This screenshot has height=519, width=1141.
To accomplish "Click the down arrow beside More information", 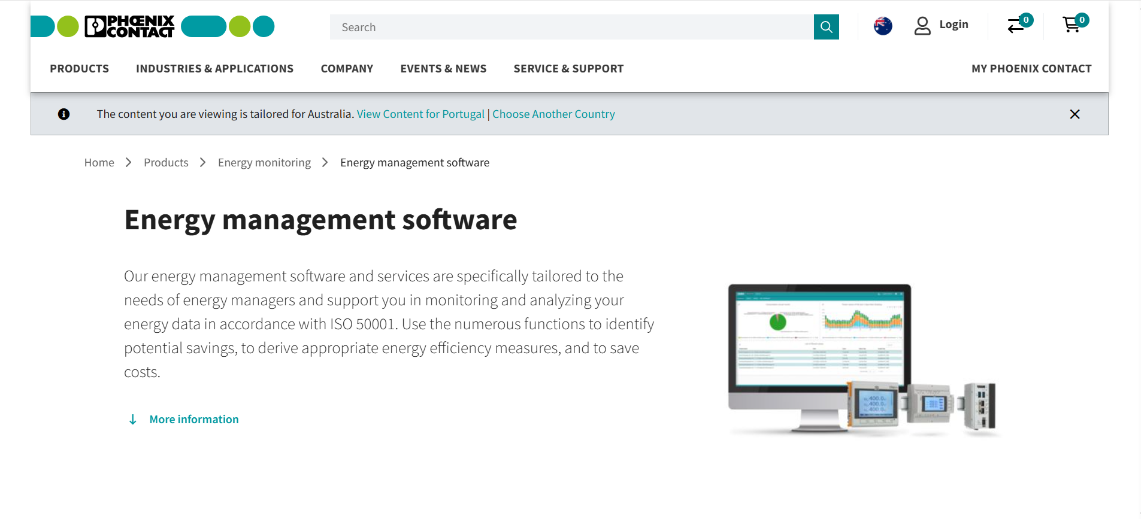I will [x=133, y=419].
